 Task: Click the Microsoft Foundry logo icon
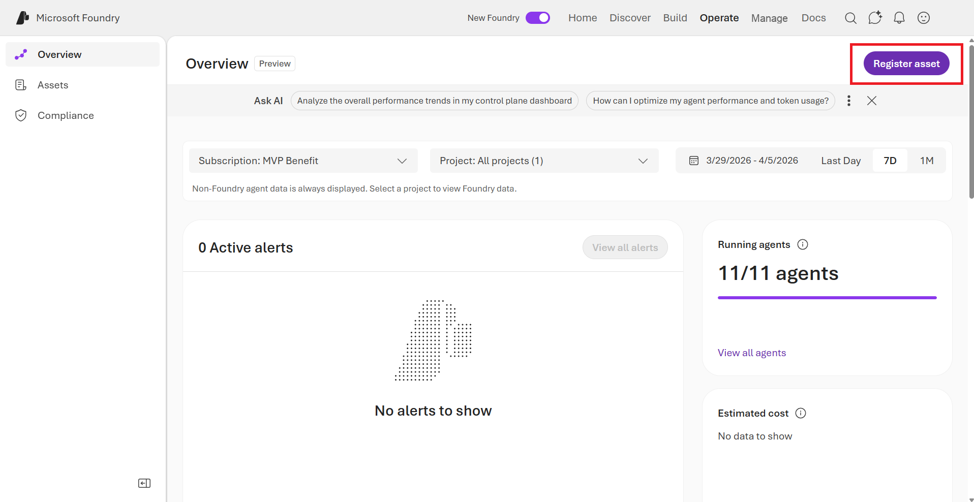click(22, 18)
